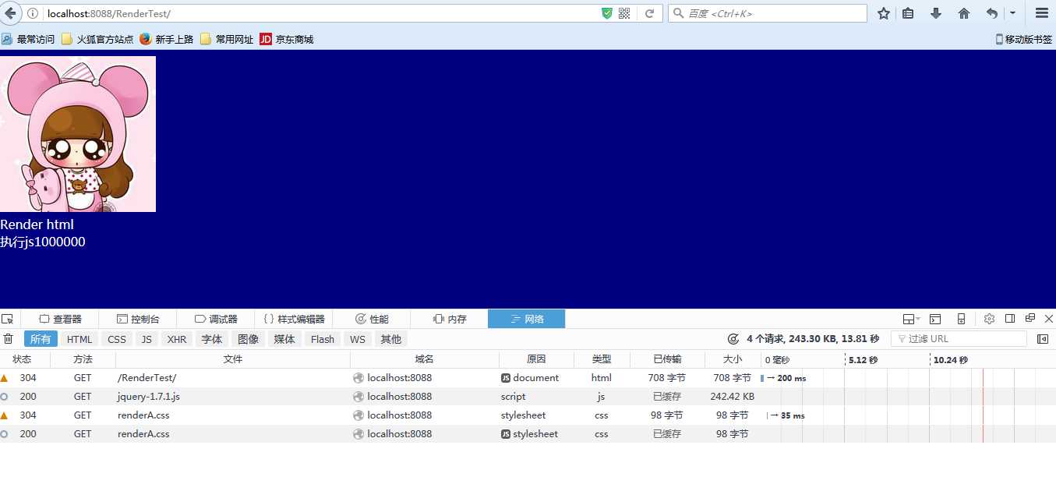The height and width of the screenshot is (491, 1056).
Task: Open devtools in separate window icon
Action: pos(1030,319)
